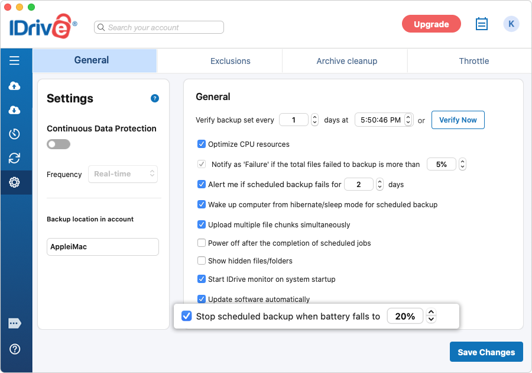Screen dimensions: 532x373
Task: Open the activity log notepad icon
Action: 481,24
